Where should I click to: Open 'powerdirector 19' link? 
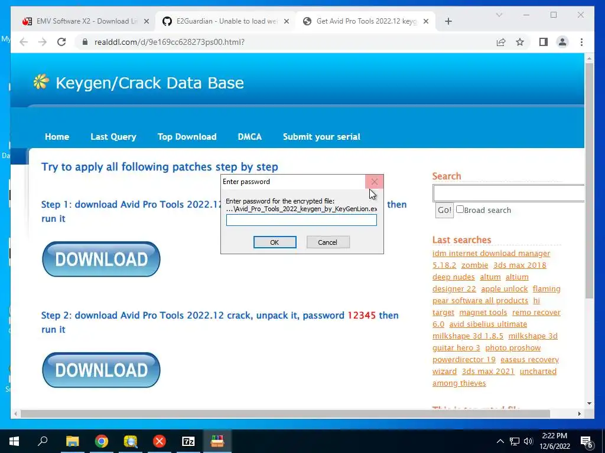click(x=464, y=360)
